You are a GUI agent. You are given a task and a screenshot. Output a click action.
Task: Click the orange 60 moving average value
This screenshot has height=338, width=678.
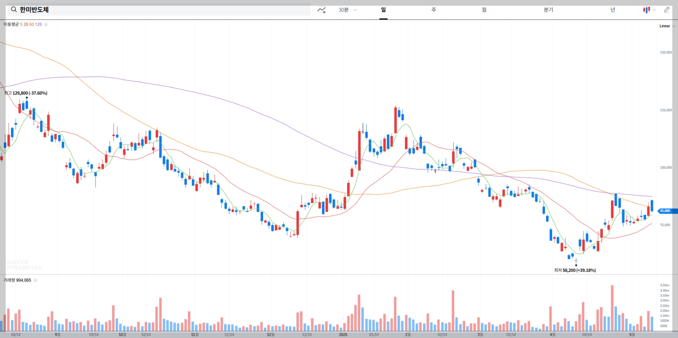(31, 24)
